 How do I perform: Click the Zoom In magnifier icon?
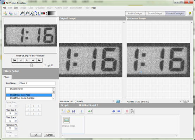click(22, 13)
